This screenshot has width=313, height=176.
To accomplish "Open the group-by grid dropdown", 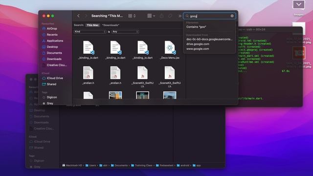I will point(151,16).
